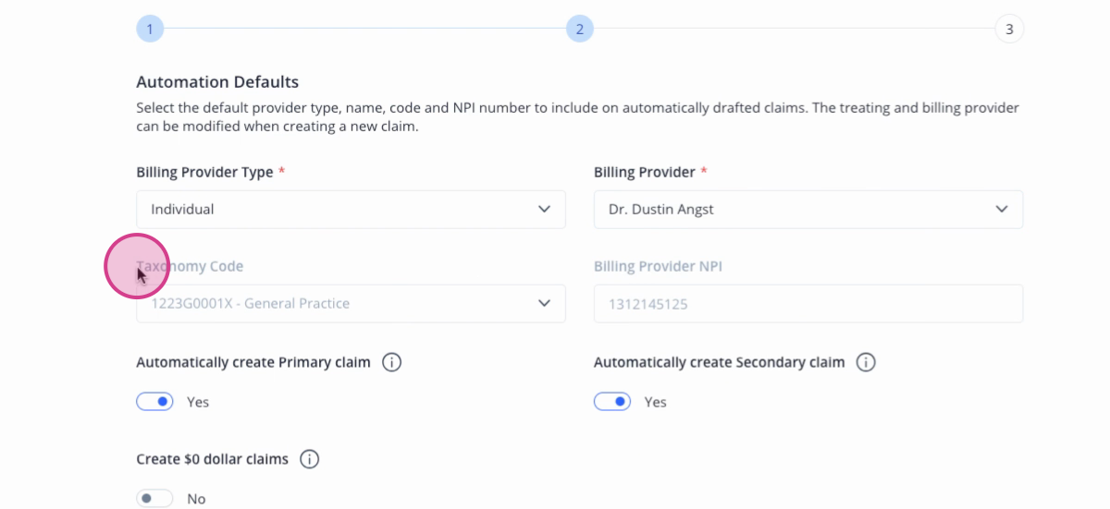This screenshot has height=509, width=1110.
Task: Jump to step 3 in the progress stepper
Action: point(1009,29)
